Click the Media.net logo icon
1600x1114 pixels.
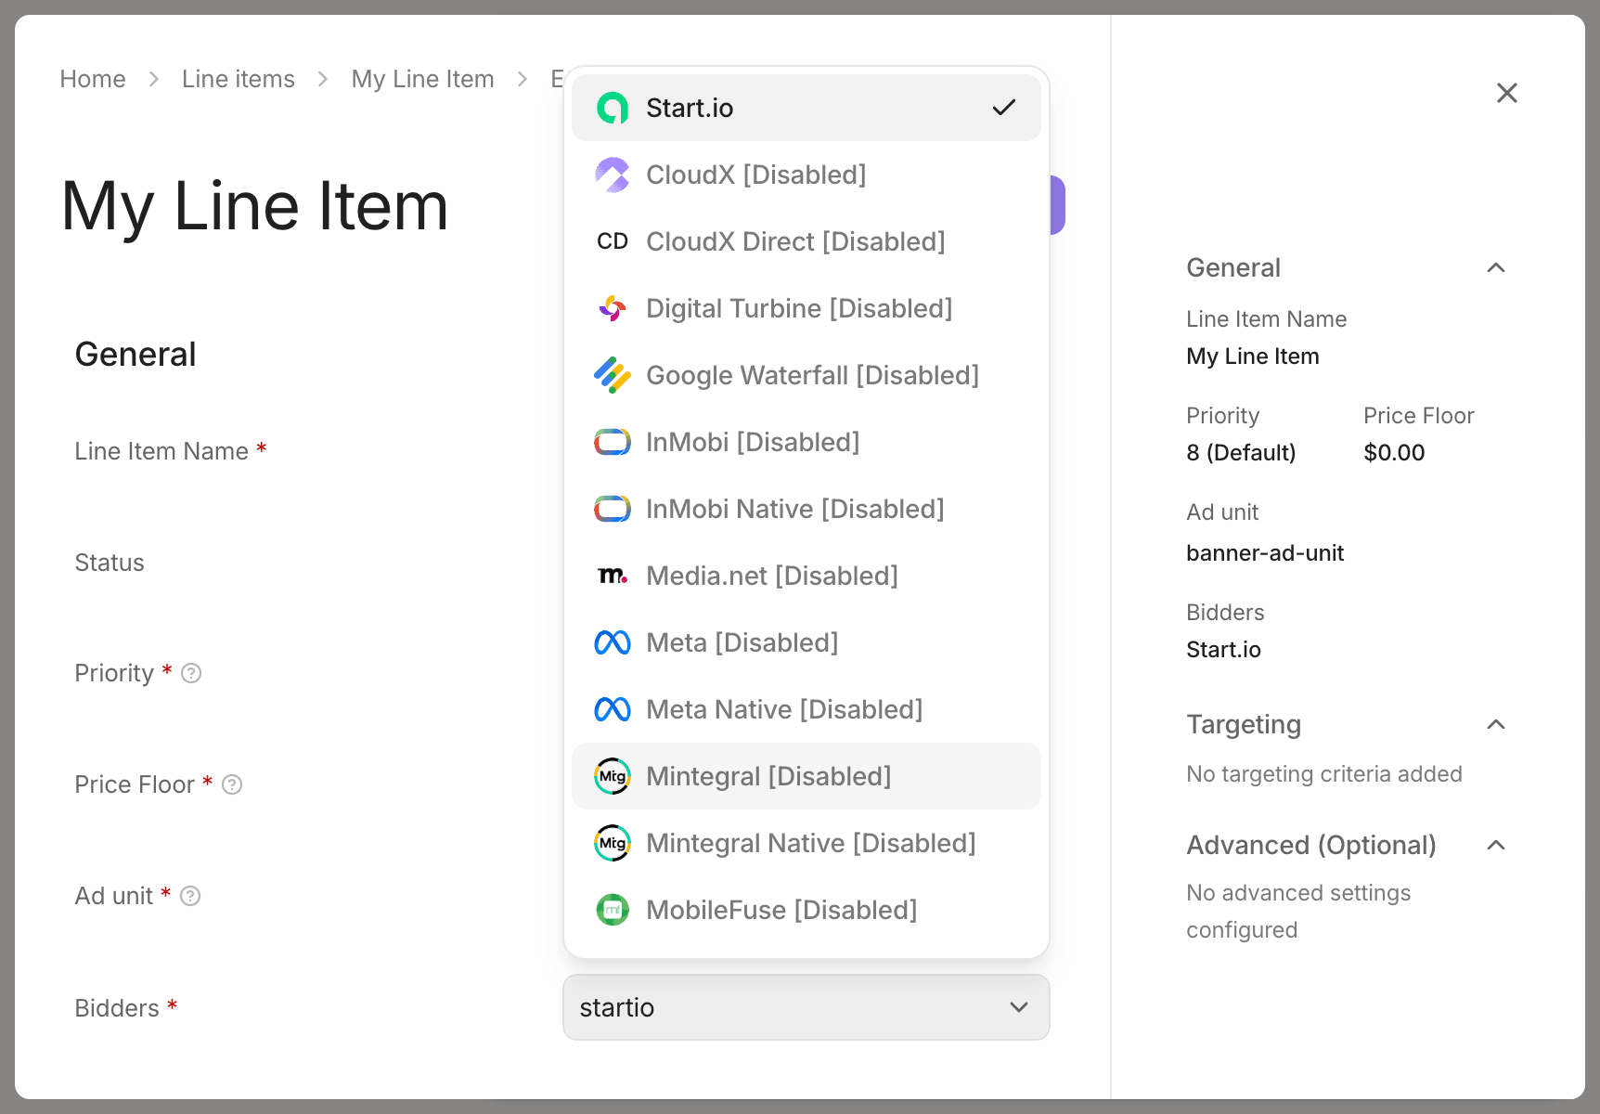pyautogui.click(x=613, y=576)
